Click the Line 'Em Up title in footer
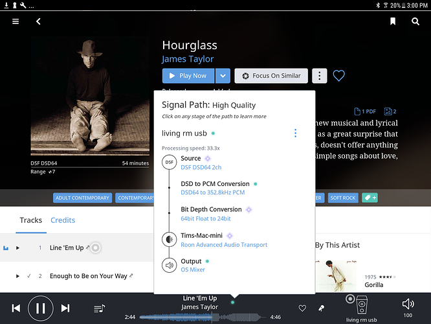431x324 pixels. coord(200,298)
